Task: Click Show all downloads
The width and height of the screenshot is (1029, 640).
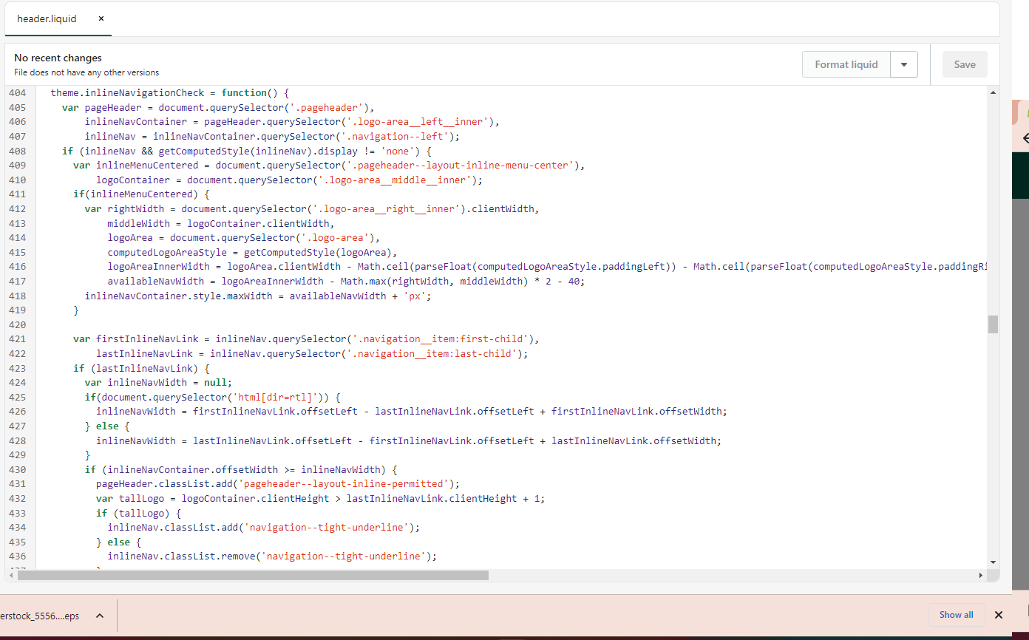Action: point(956,615)
